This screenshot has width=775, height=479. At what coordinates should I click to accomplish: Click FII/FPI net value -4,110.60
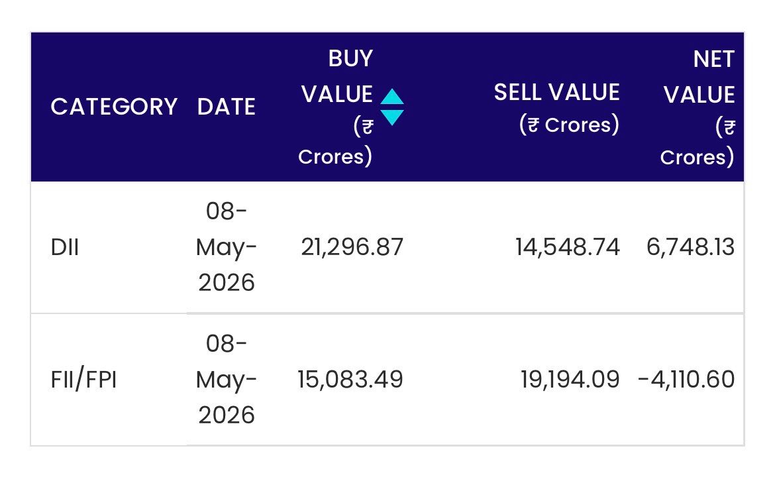tap(686, 380)
